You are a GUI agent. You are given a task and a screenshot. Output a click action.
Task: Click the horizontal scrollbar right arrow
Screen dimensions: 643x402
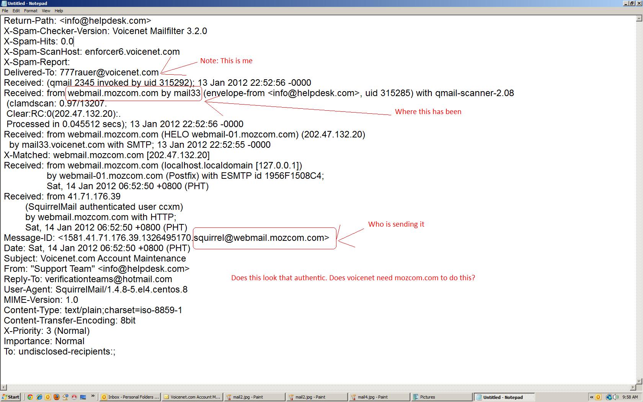click(633, 388)
